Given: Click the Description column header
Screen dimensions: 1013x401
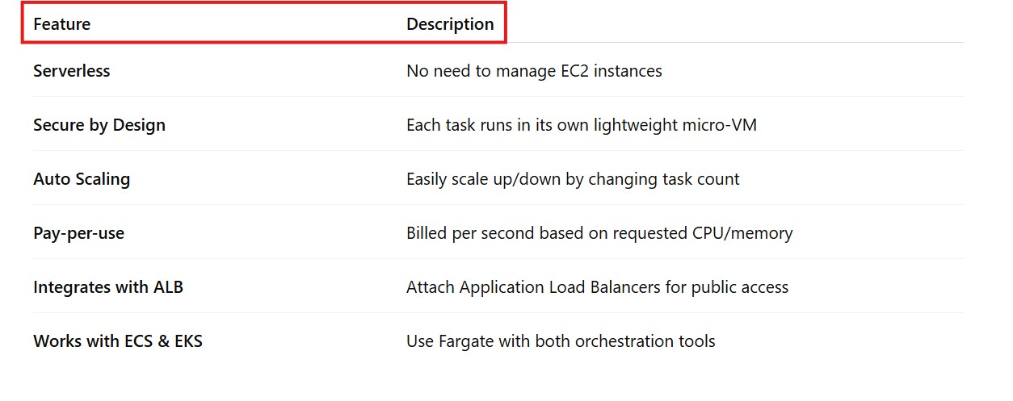Looking at the screenshot, I should point(450,24).
